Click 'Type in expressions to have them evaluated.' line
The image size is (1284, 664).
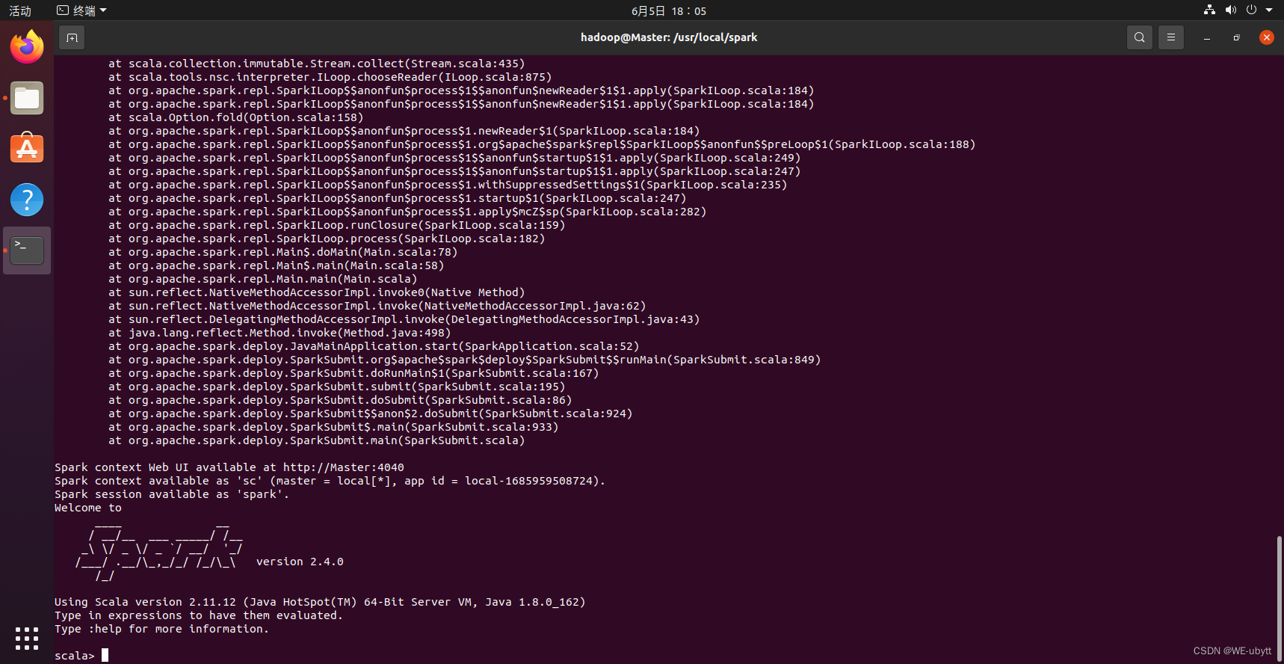pyautogui.click(x=199, y=615)
